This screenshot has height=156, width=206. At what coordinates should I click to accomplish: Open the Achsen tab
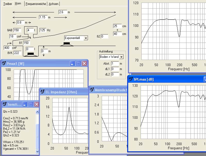tap(54, 4)
